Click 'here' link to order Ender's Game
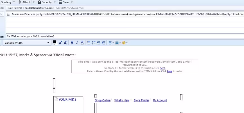 coord(170,71)
